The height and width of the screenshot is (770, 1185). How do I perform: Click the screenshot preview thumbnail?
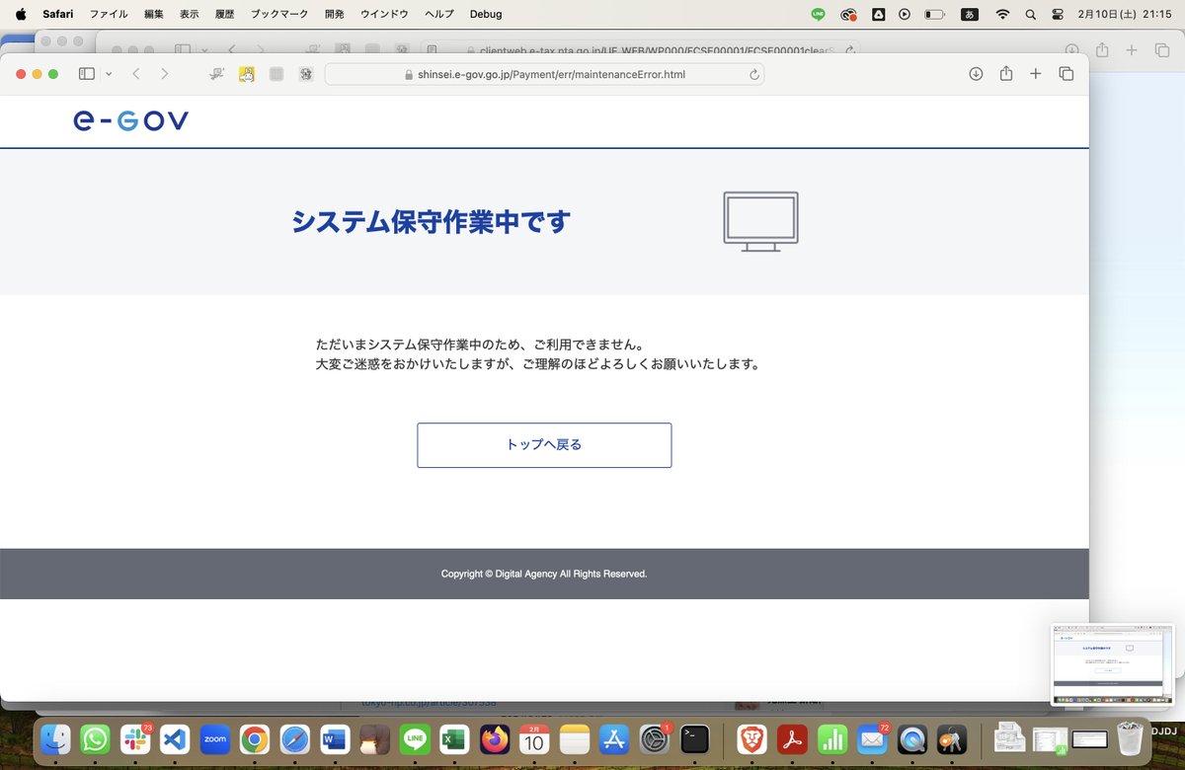pos(1113,664)
